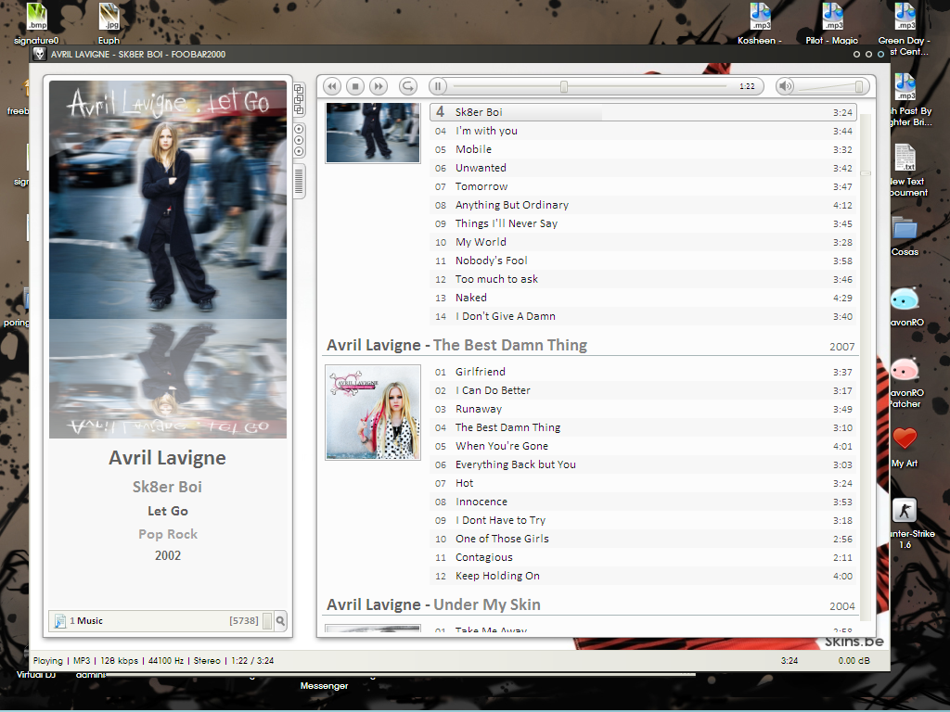Viewport: 950px width, 712px height.
Task: Click The Best Damn Thing album header
Action: tap(591, 345)
